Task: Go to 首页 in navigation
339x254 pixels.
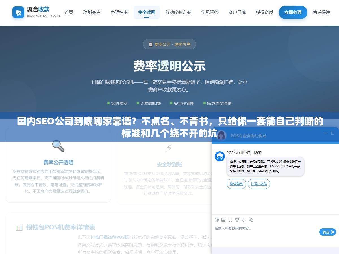Action: click(69, 12)
